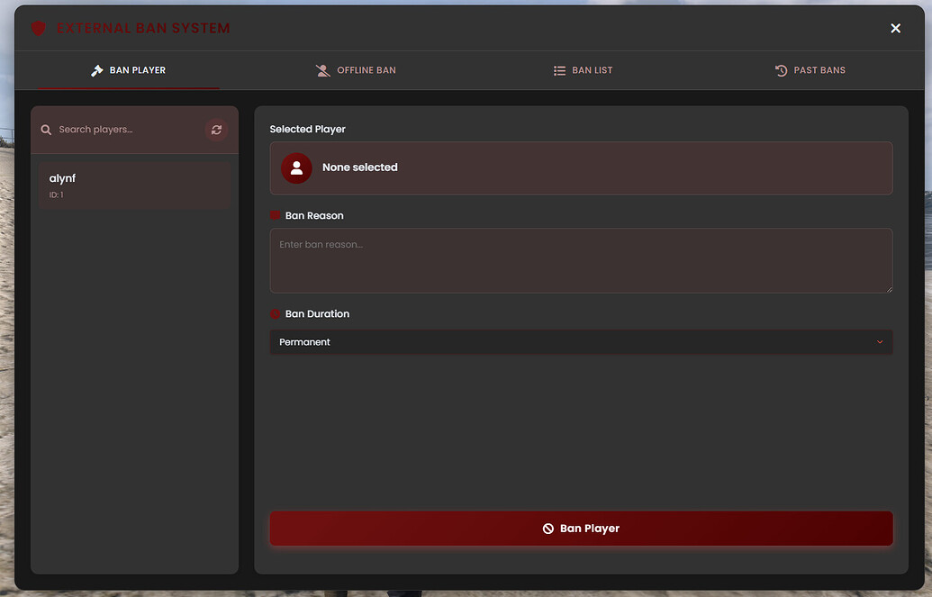Viewport: 932px width, 597px height.
Task: Click the avatar icon under Selected Player
Action: click(x=296, y=167)
